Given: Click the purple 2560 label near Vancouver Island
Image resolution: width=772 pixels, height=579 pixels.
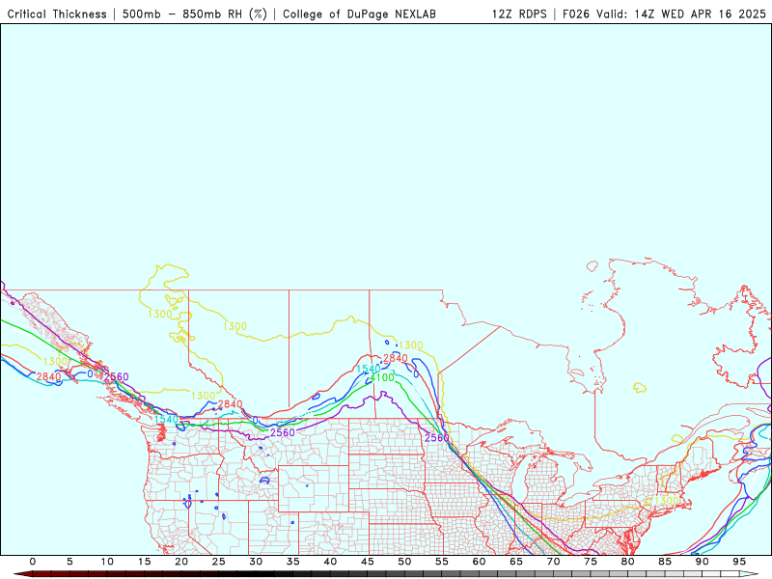Looking at the screenshot, I should 116,376.
